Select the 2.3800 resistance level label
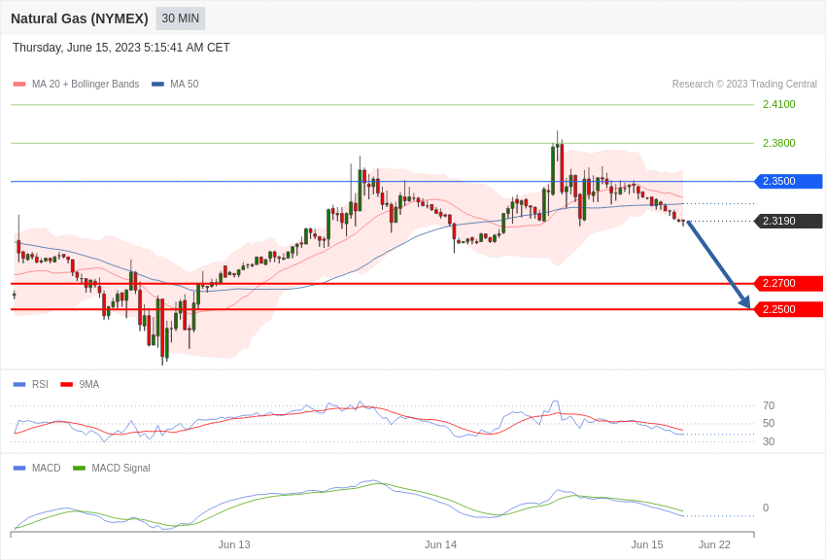Screen dimensions: 826x560 (x=778, y=143)
